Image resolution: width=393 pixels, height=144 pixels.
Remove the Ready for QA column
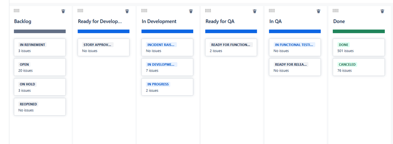click(x=255, y=11)
